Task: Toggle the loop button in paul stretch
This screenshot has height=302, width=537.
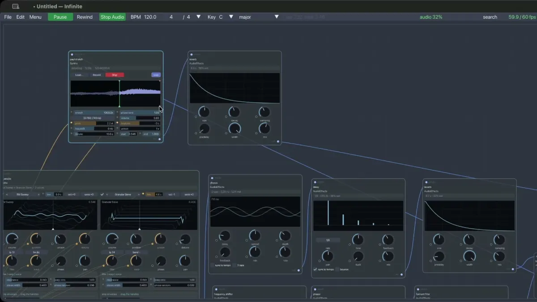Action: [x=156, y=75]
